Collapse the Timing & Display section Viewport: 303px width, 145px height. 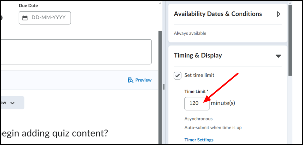[x=278, y=56]
